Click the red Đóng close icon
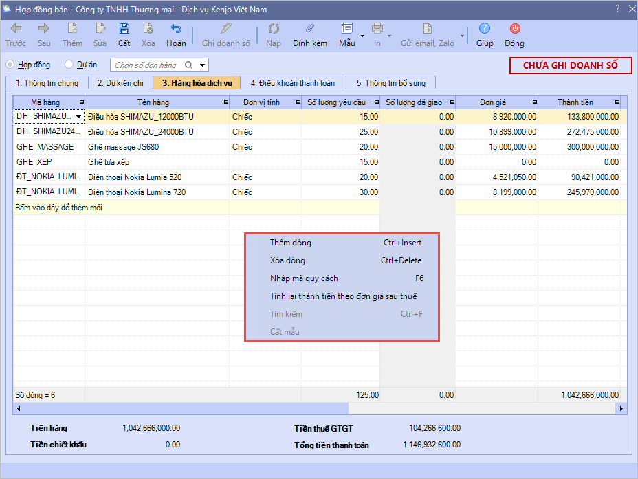This screenshot has width=638, height=479. click(514, 29)
